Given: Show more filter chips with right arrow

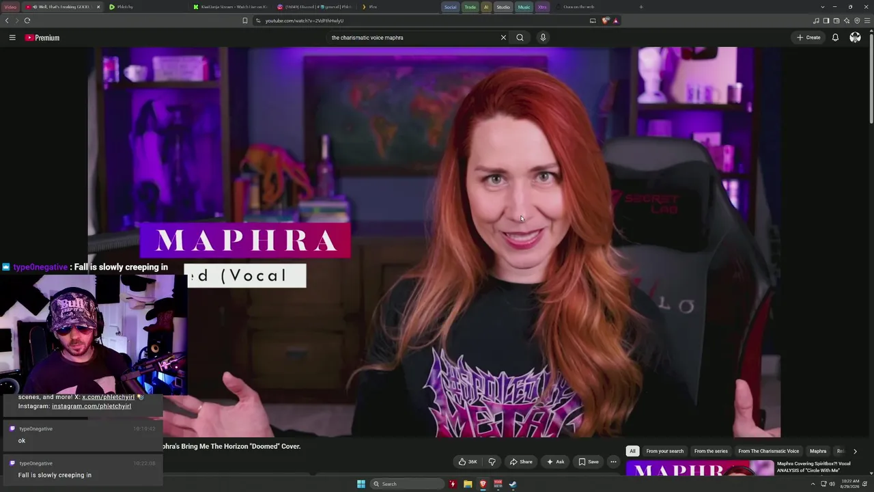Looking at the screenshot, I should (855, 451).
